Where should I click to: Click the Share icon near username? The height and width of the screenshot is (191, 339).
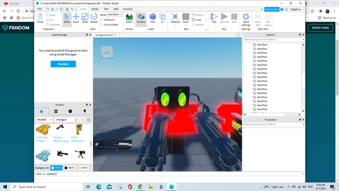click(x=286, y=9)
